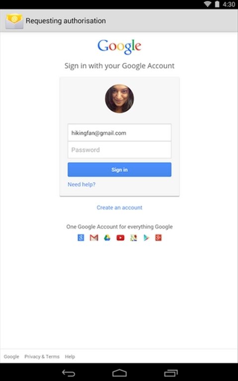Tap the Google Play store icon
The height and width of the screenshot is (381, 238).
coord(146,238)
